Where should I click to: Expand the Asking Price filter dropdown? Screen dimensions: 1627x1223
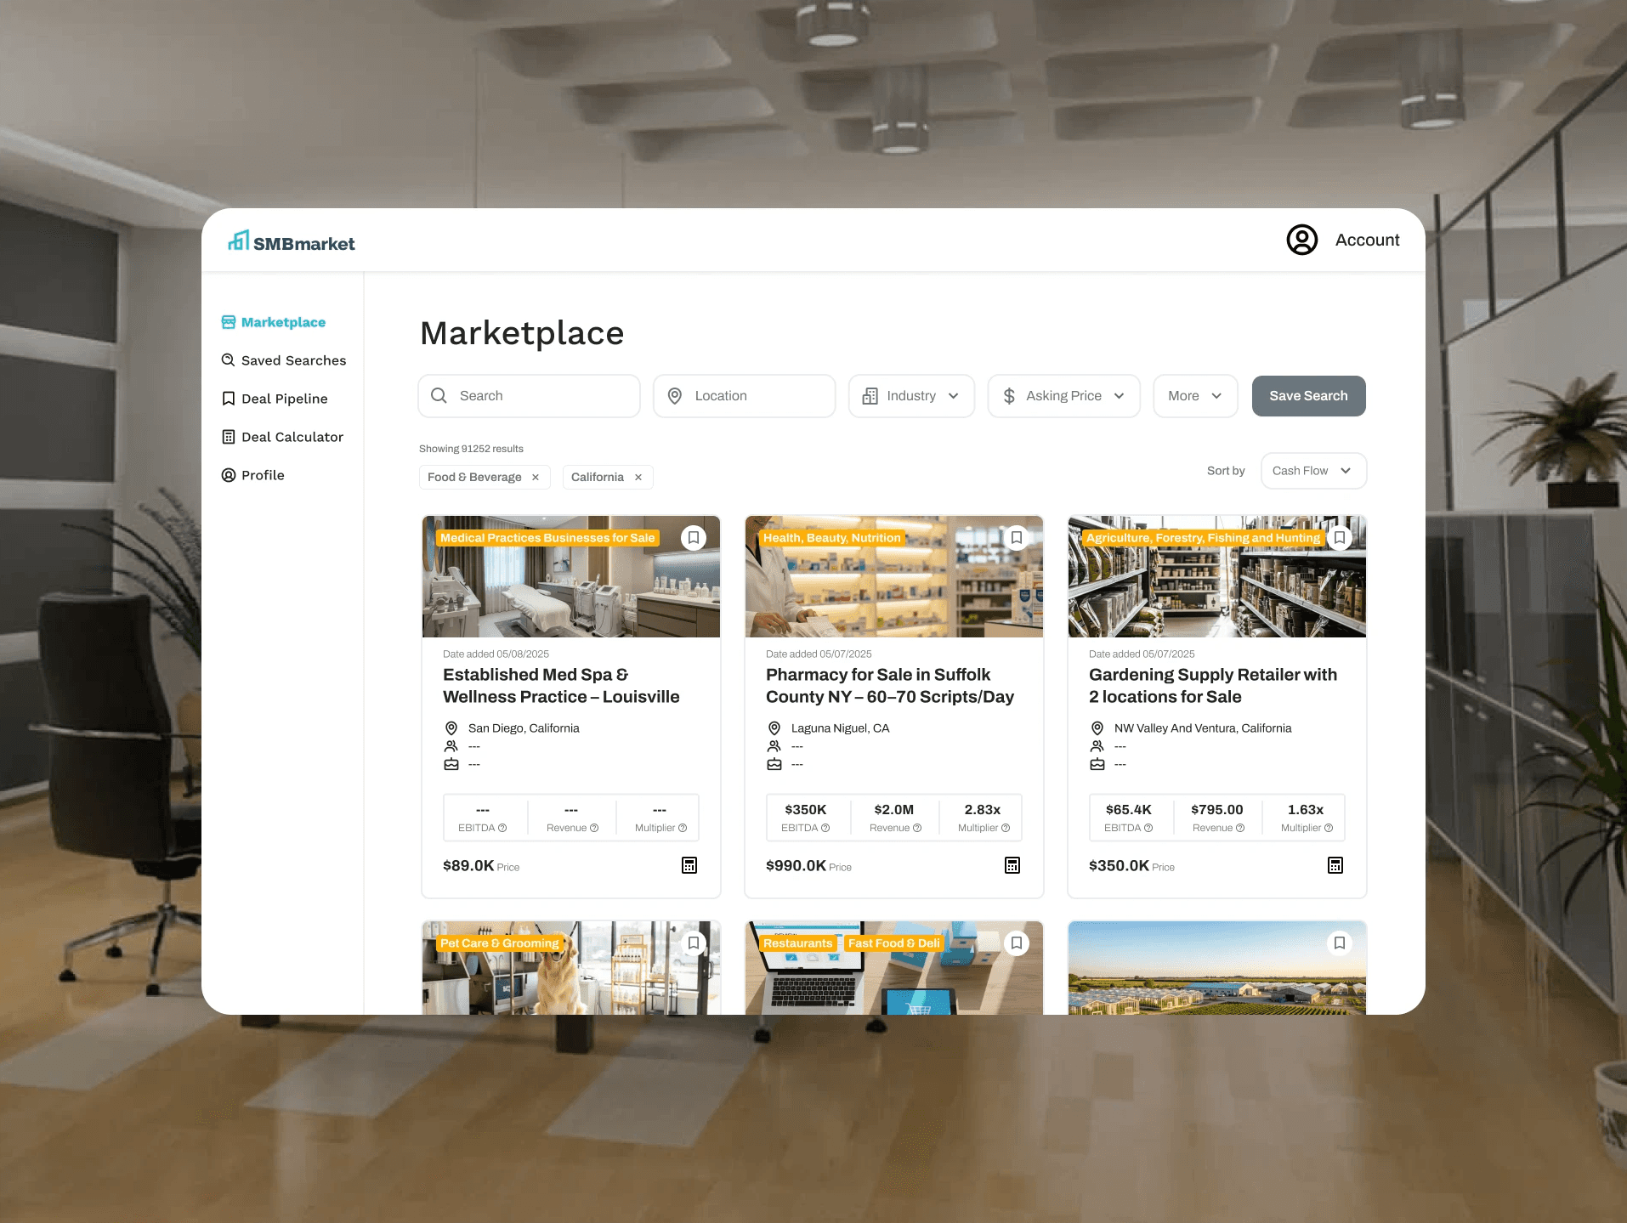(x=1063, y=396)
